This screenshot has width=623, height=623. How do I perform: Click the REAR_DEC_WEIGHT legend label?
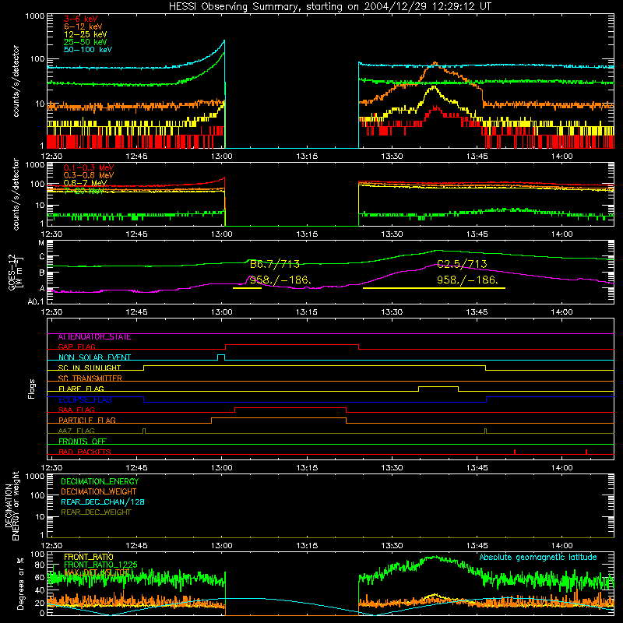[x=96, y=512]
